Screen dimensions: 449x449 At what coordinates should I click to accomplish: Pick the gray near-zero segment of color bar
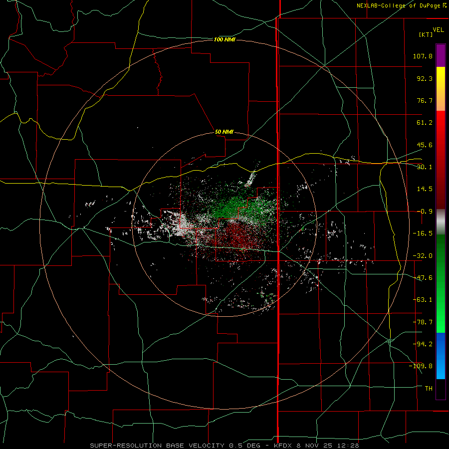[441, 222]
